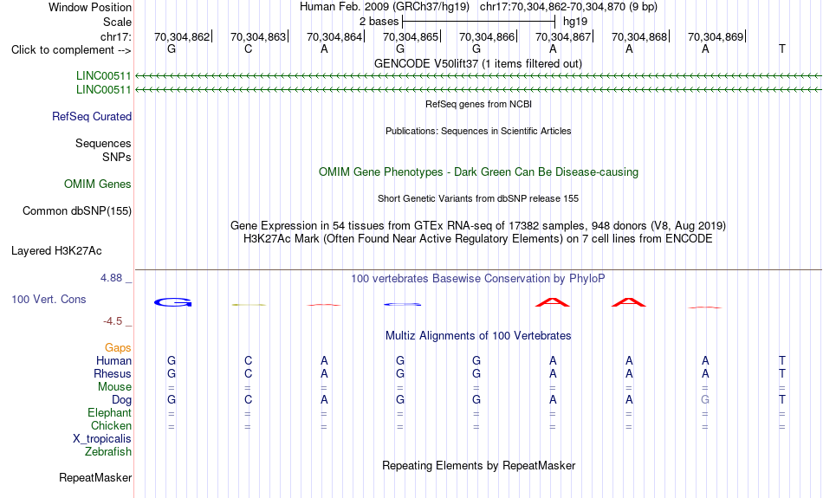Open the 100 Vert. Cons track label
Screen dimensions: 823x498
[x=49, y=299]
